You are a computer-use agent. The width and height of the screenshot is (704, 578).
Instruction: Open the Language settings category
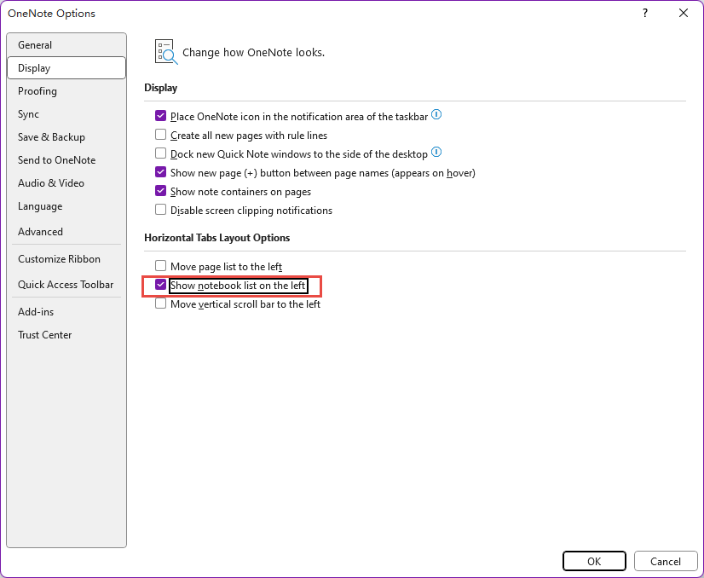point(66,206)
